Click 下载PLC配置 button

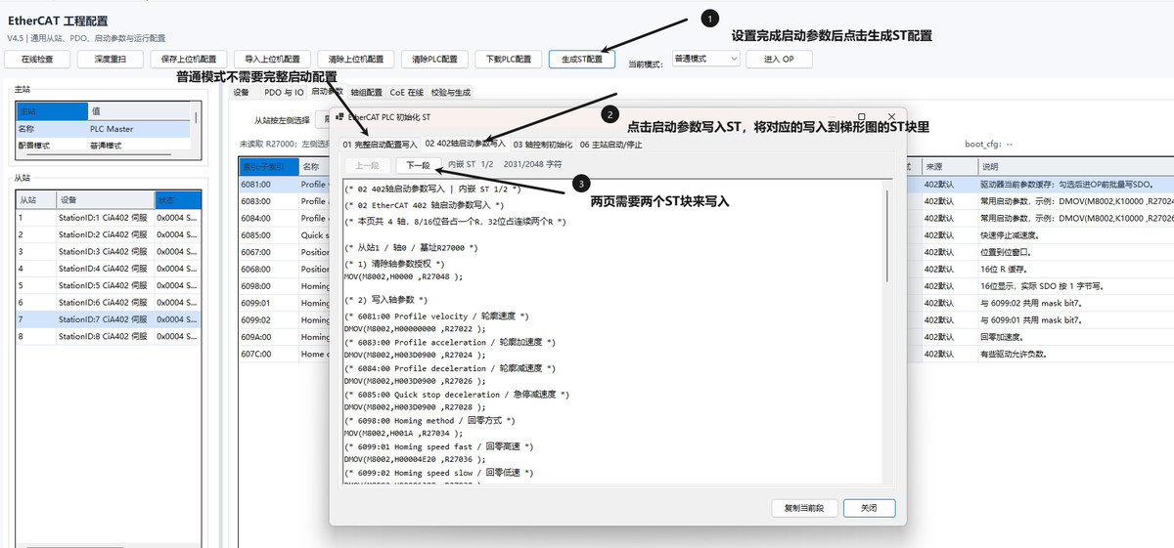tap(509, 59)
